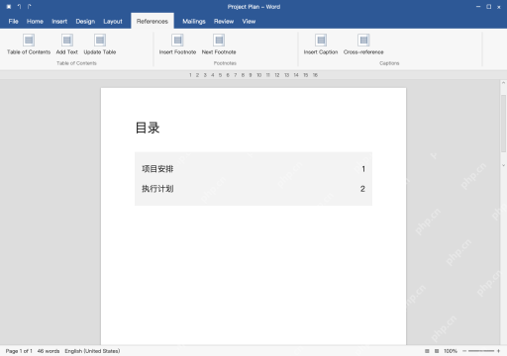Switch to the Mailings tab
The height and width of the screenshot is (356, 507).
click(x=194, y=22)
